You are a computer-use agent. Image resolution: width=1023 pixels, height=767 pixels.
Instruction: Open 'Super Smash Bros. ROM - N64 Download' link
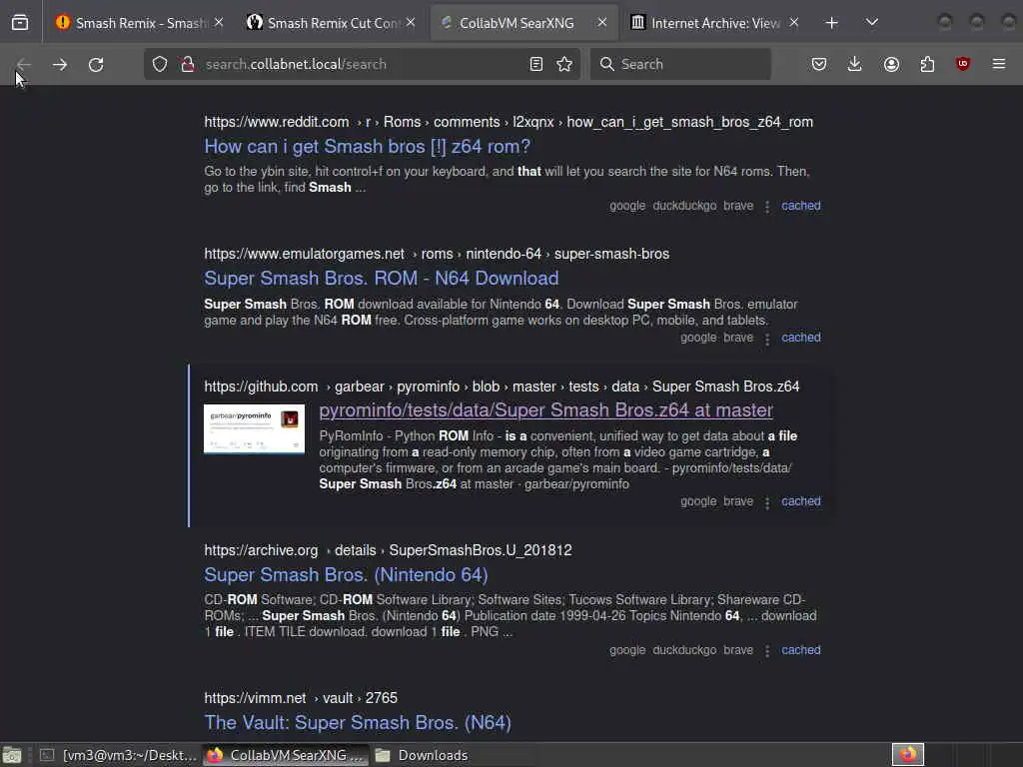point(381,278)
